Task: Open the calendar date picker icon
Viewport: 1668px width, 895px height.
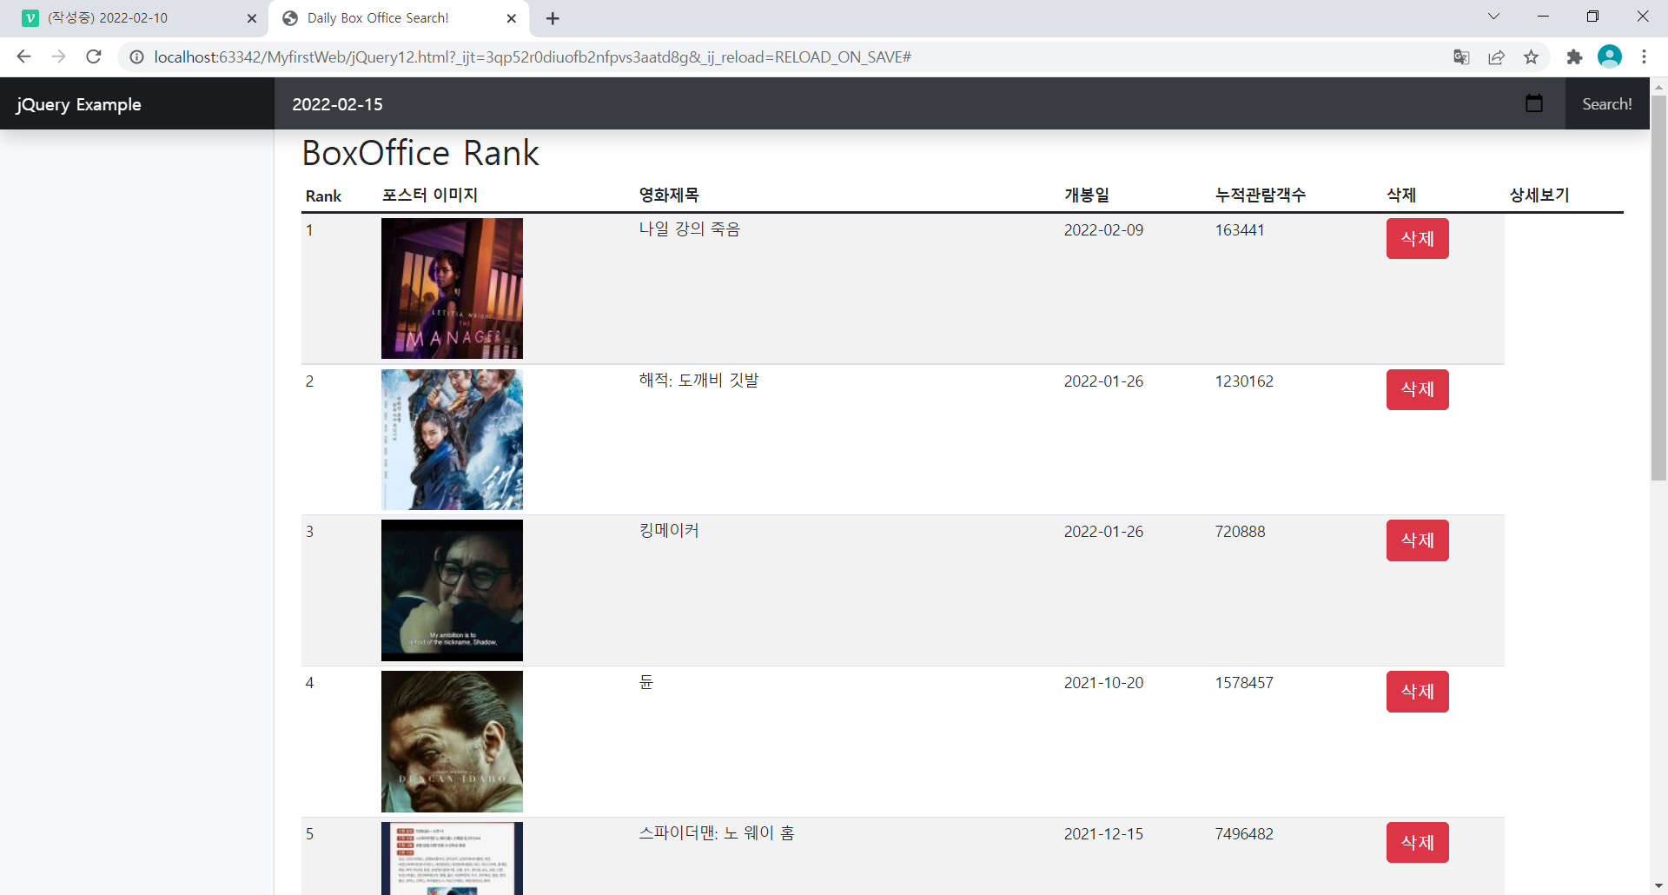Action: pos(1534,103)
